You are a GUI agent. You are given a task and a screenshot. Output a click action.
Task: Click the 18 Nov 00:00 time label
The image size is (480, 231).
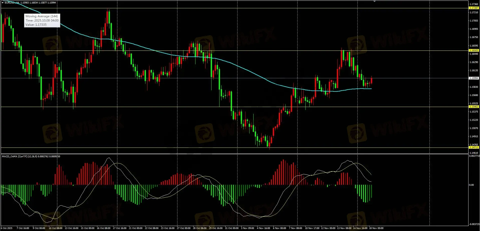pyautogui.click(x=376, y=228)
